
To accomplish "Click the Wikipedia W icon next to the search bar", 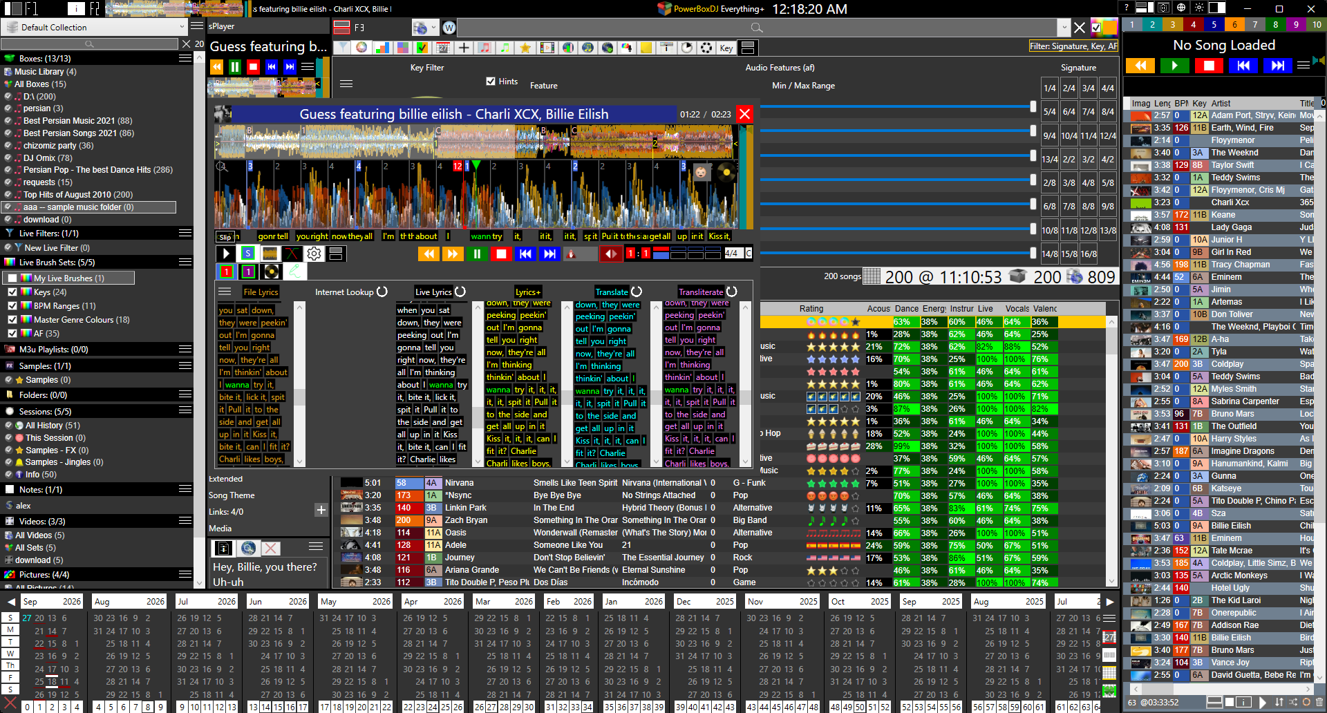I will click(449, 28).
